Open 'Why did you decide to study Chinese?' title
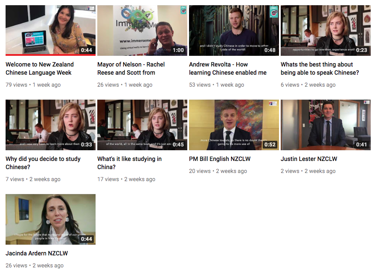Image resolution: width=384 pixels, height=270 pixels. coord(43,163)
